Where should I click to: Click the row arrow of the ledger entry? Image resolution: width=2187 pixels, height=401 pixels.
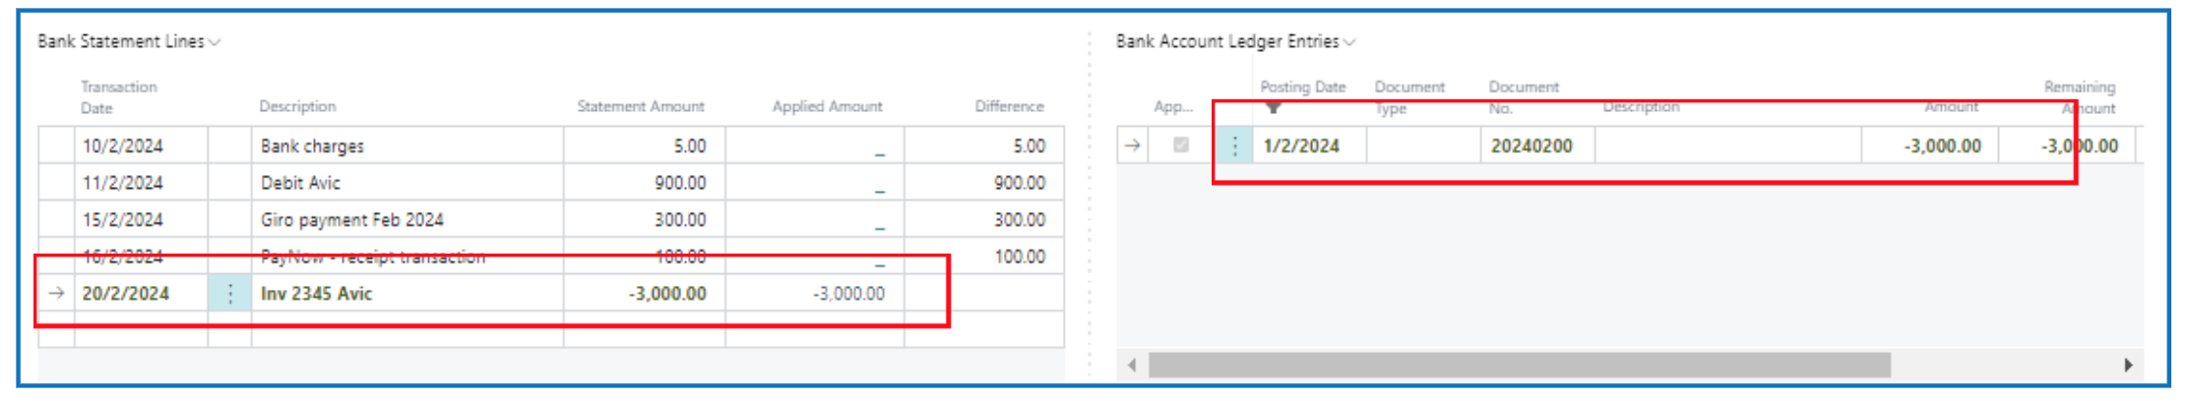point(1133,145)
